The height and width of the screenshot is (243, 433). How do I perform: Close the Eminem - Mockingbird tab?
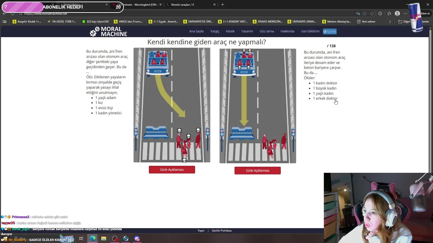(x=160, y=5)
